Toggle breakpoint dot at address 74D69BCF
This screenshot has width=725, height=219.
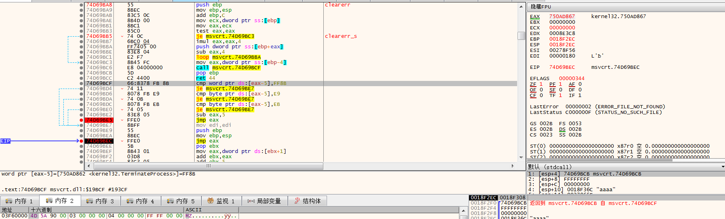(x=82, y=83)
